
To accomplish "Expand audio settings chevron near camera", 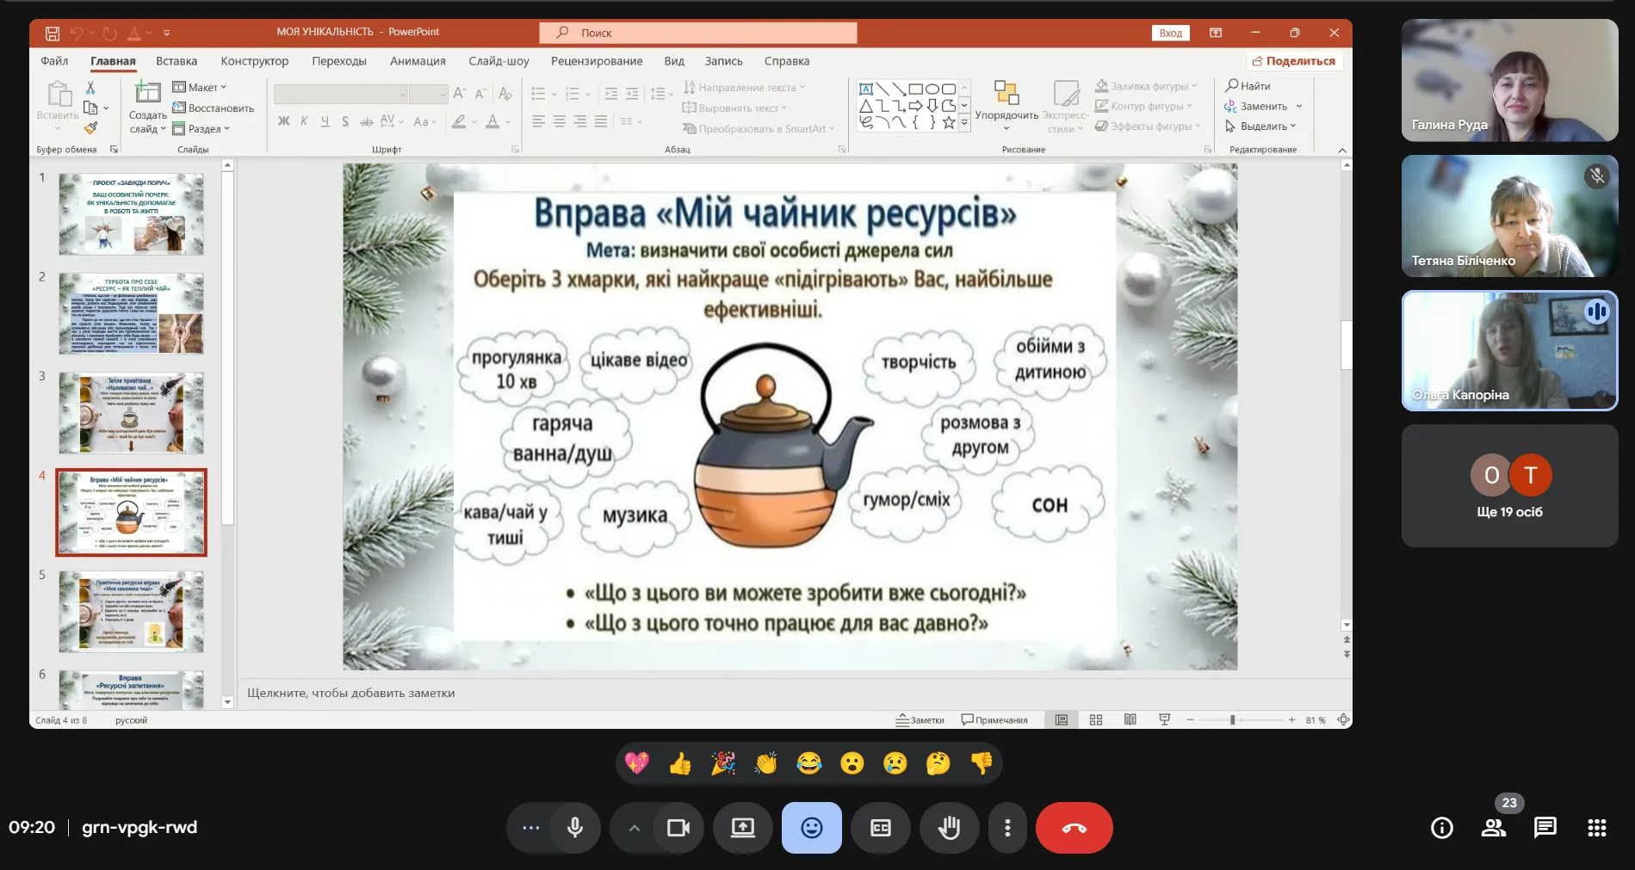I will [634, 828].
